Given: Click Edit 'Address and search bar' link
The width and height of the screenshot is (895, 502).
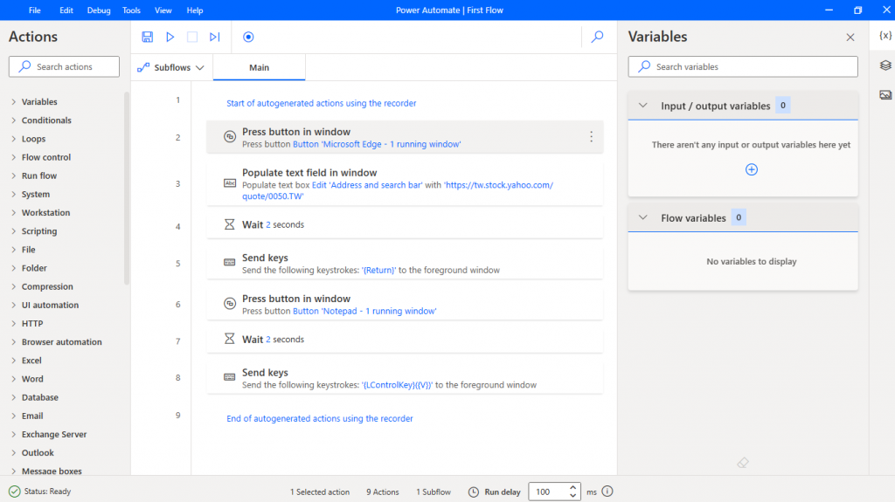Looking at the screenshot, I should click(x=367, y=185).
